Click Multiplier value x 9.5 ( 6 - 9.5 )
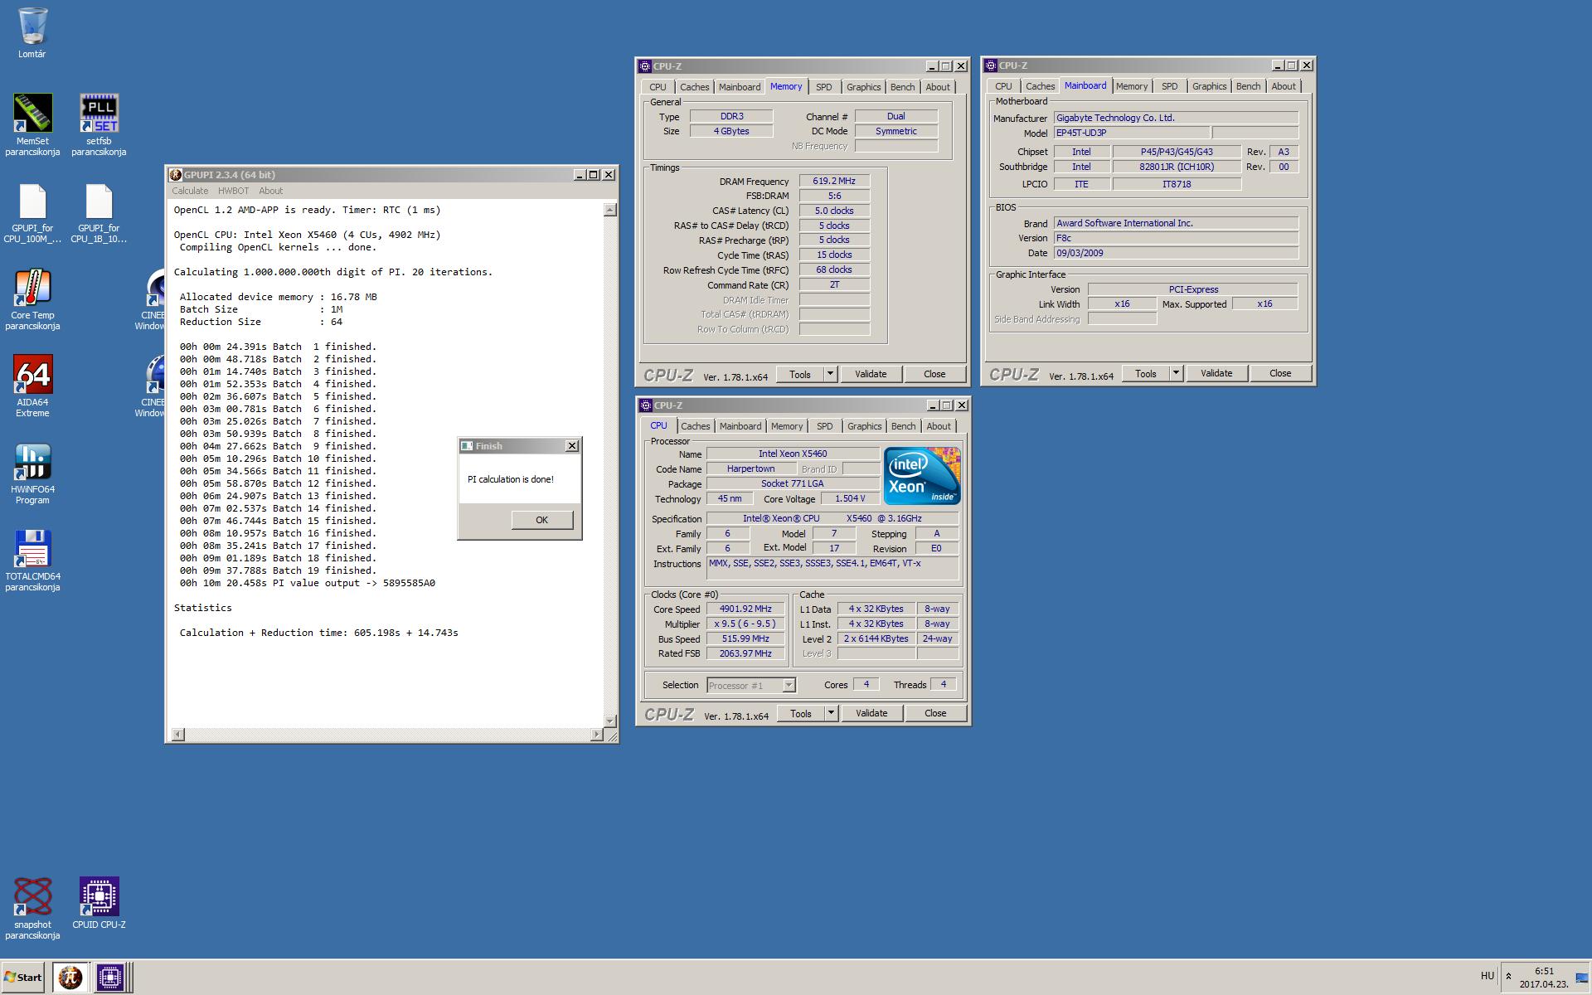 (x=745, y=624)
